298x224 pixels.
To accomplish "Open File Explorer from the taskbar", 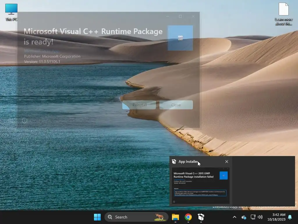I will [x=175, y=217].
